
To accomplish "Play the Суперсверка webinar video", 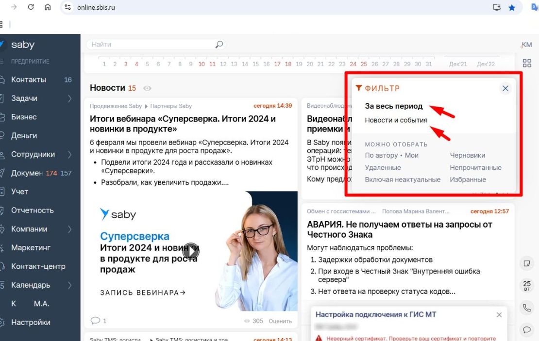I will (191, 251).
